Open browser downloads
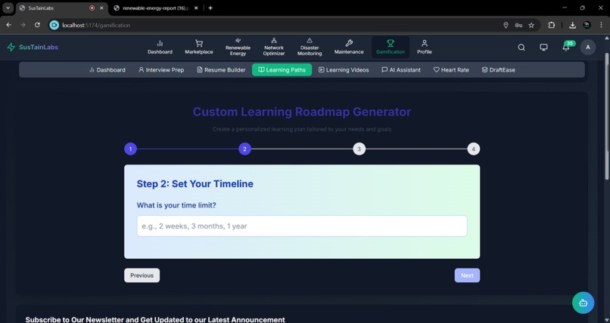610x323 pixels. pos(572,25)
